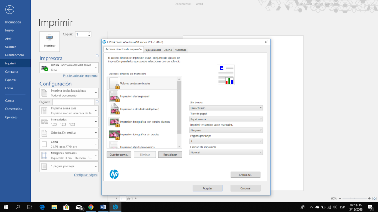Open the Páginas por hoja dropdown in HP dialog

pyautogui.click(x=226, y=141)
